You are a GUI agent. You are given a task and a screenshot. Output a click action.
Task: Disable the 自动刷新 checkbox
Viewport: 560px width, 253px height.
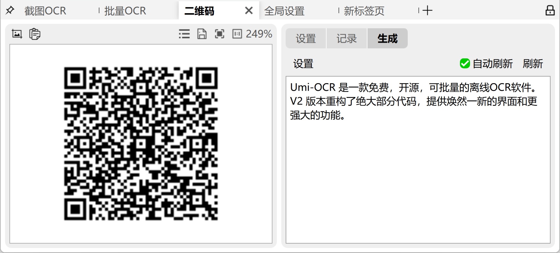click(x=465, y=64)
